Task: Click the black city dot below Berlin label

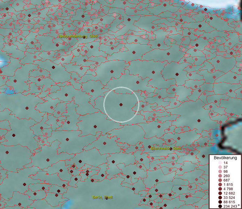Action: point(107,198)
